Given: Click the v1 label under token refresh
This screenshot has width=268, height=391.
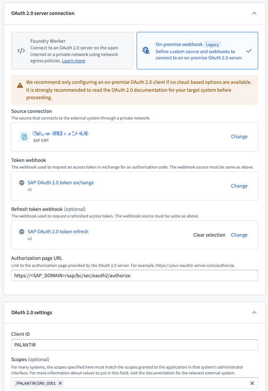Looking at the screenshot, I should click(30, 238).
